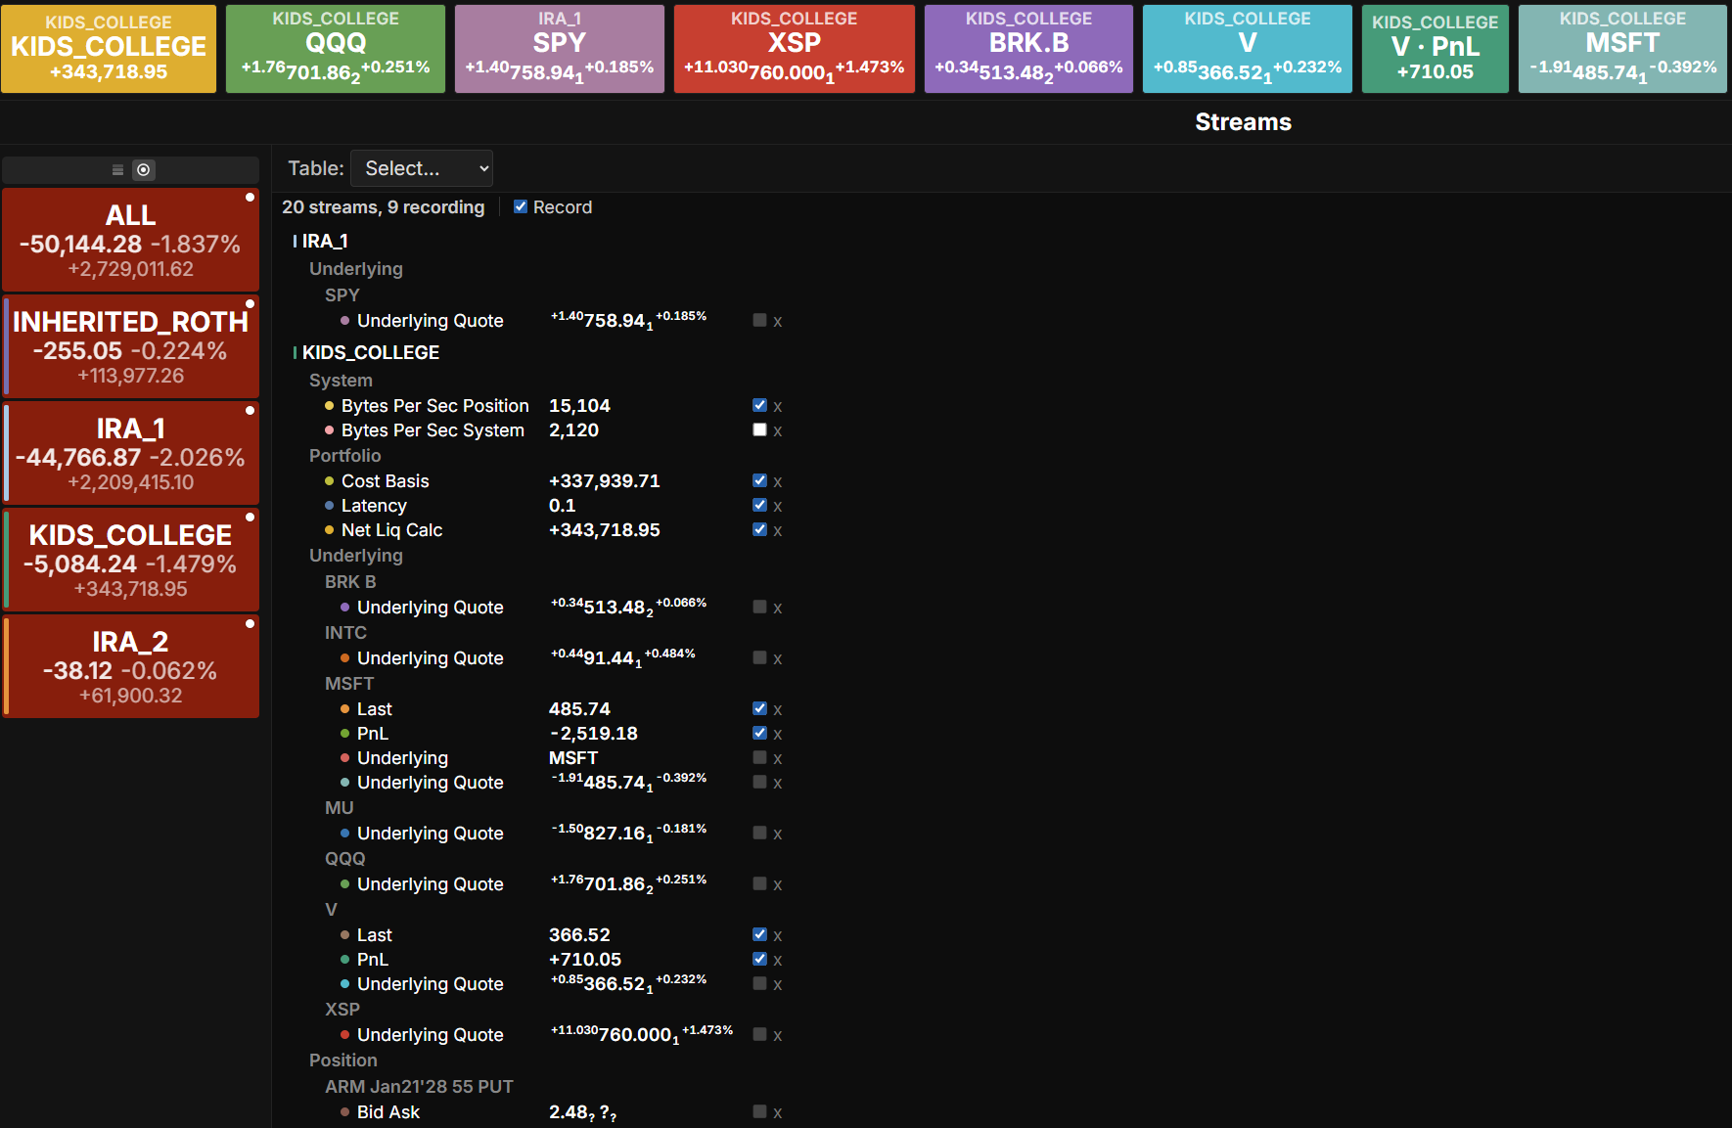Enable recording for Bytes Per Sec System

[759, 429]
